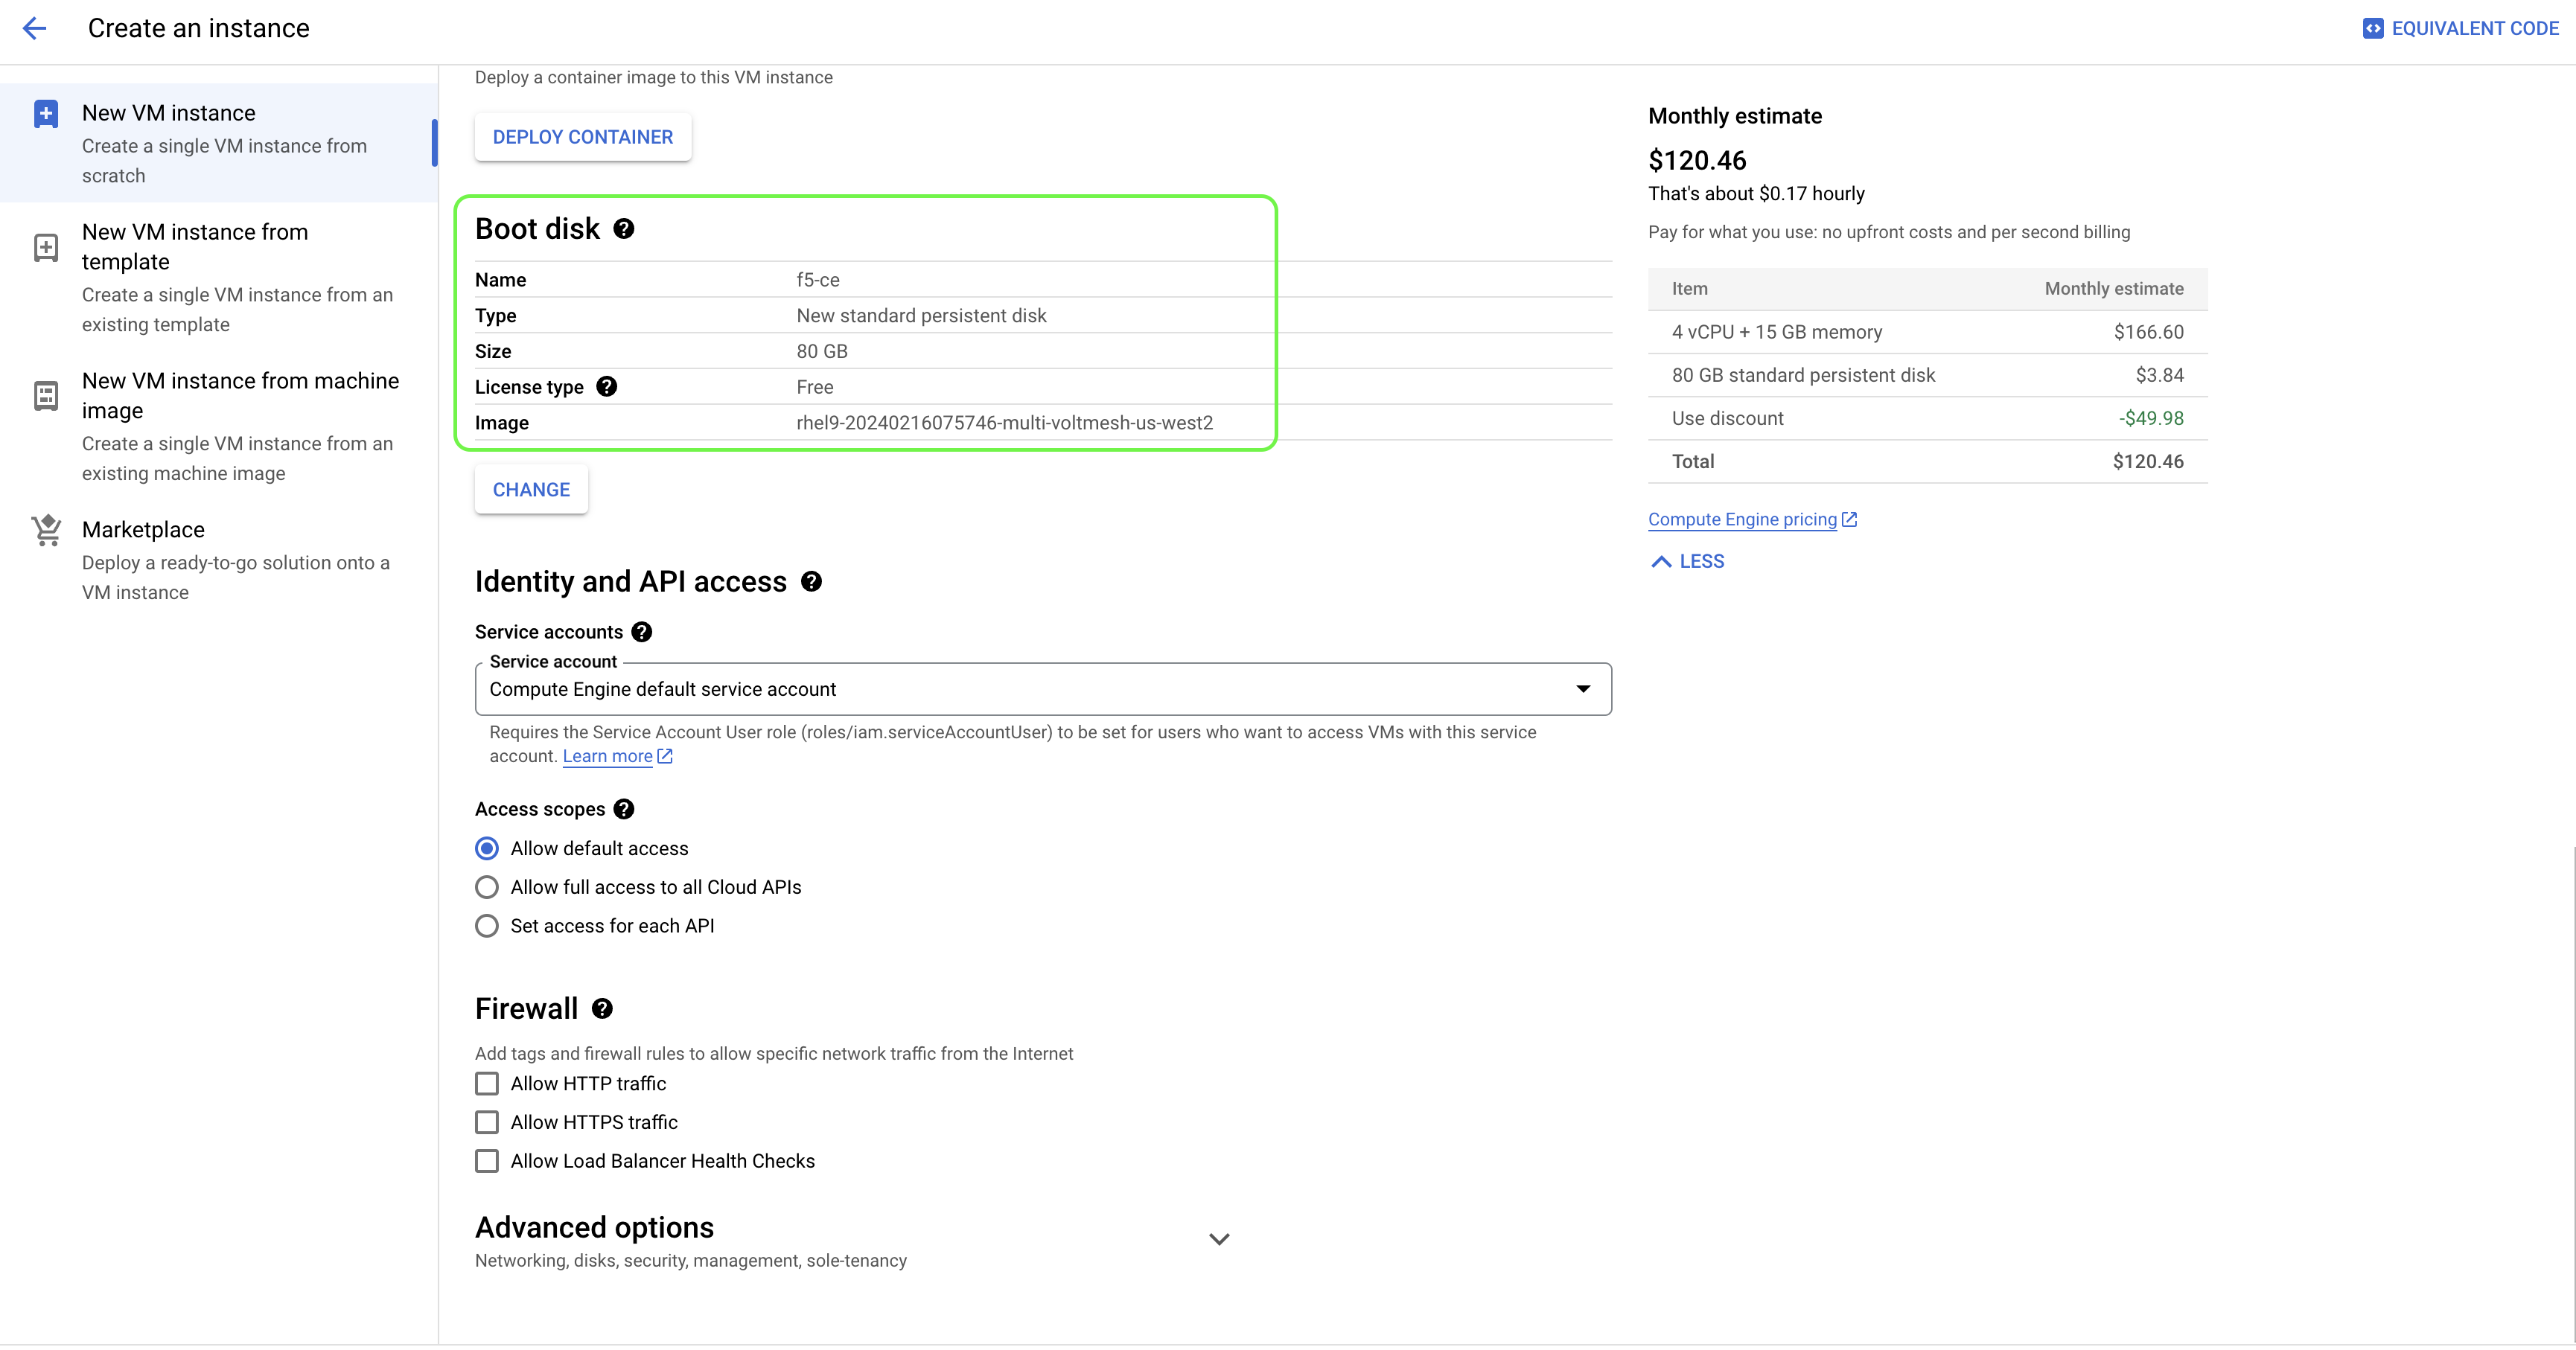Click the Identity and API access help icon

point(811,581)
